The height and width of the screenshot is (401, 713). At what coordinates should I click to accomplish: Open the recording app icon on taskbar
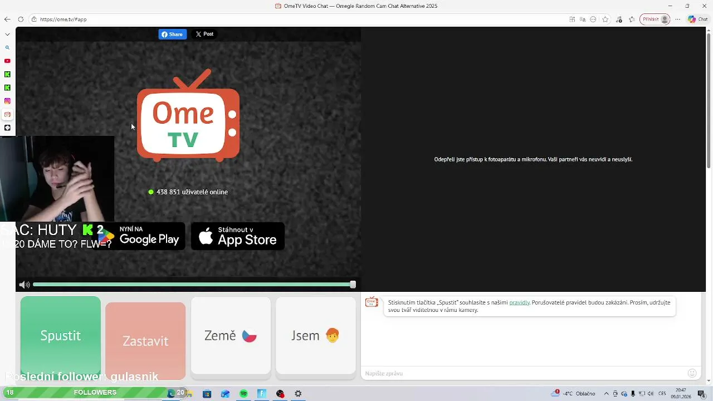[280, 394]
